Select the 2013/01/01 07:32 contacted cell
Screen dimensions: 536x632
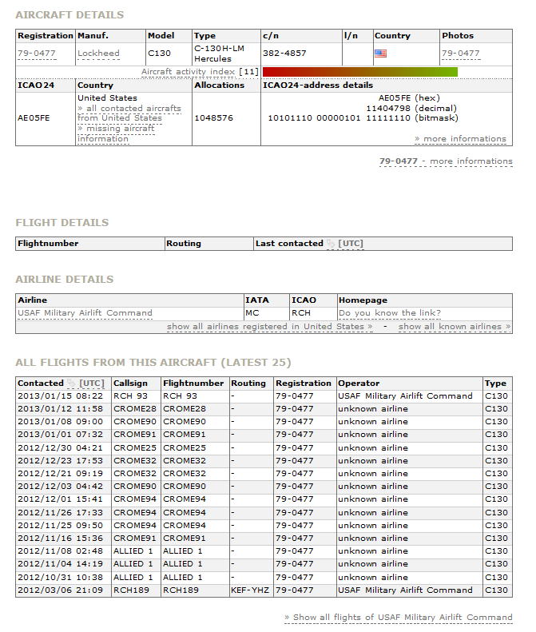click(x=64, y=435)
